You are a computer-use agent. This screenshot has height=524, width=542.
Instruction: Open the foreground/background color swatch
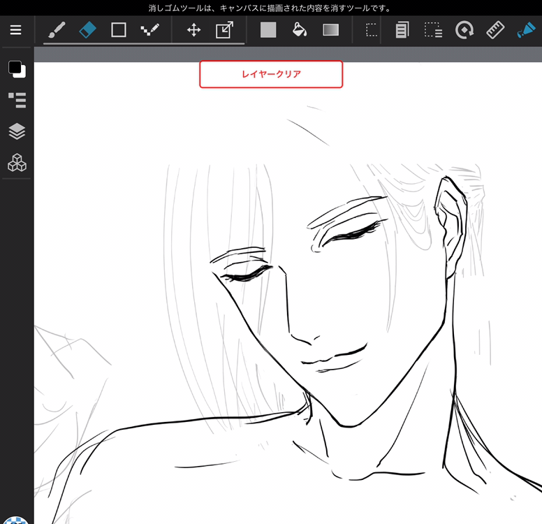(17, 69)
